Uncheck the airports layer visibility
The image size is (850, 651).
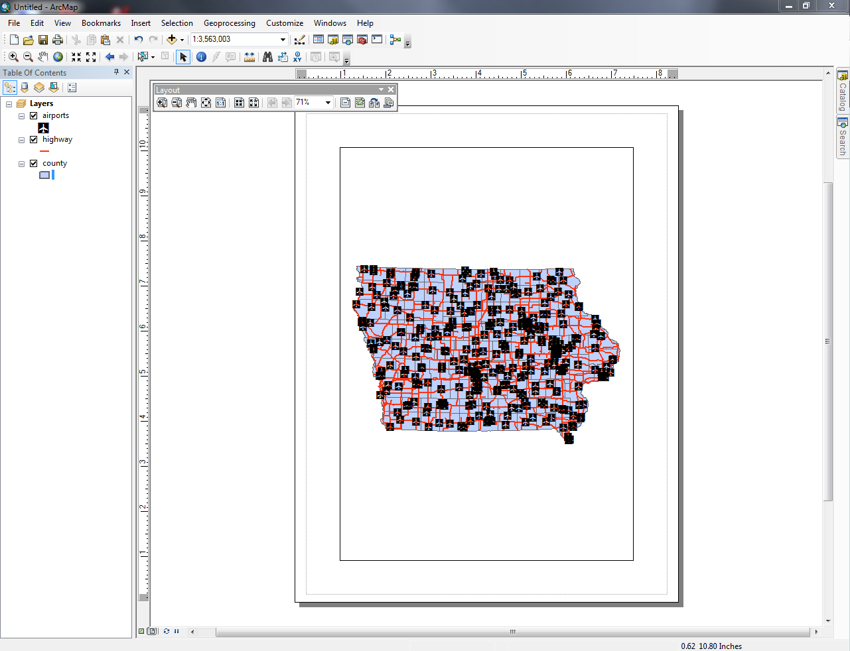[33, 115]
